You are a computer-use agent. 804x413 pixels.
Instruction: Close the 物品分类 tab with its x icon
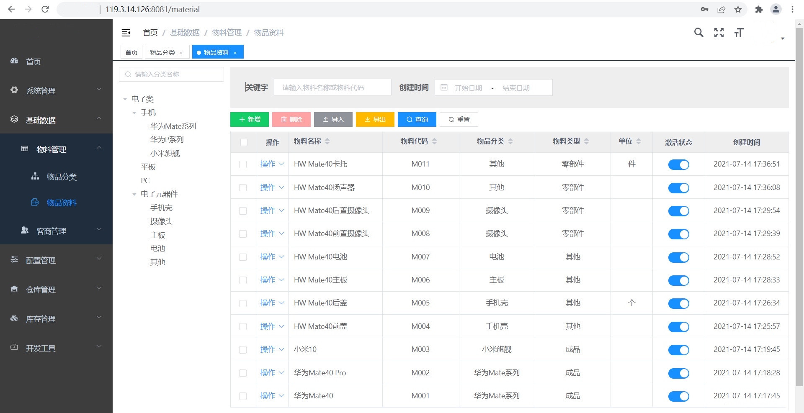tap(181, 53)
